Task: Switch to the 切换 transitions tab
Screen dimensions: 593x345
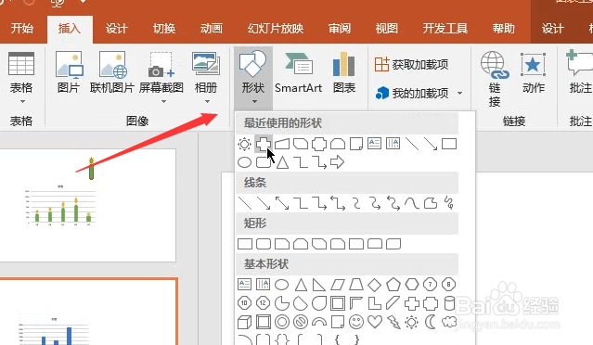Action: point(164,29)
